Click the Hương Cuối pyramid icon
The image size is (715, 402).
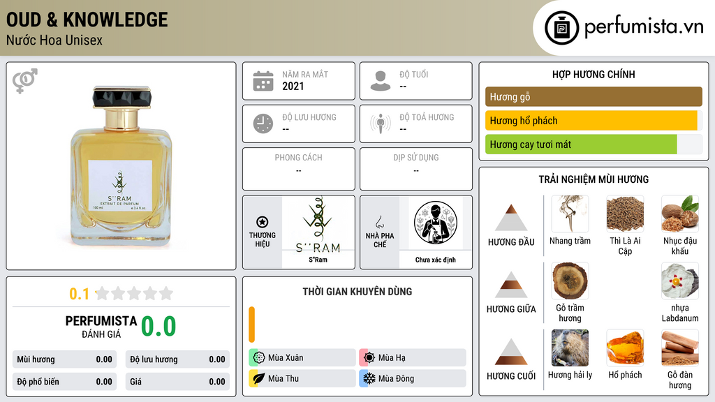(511, 352)
